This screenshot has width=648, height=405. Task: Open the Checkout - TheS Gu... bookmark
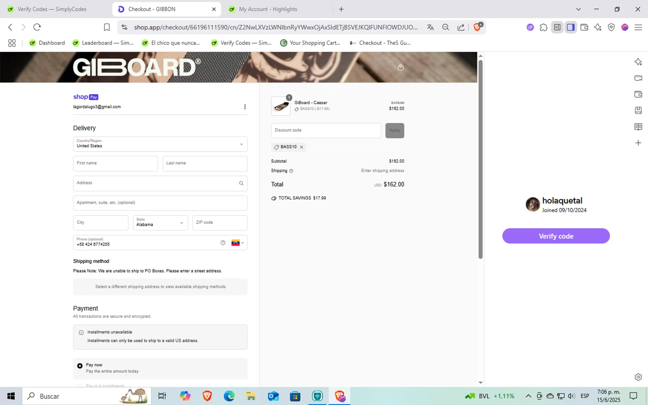click(380, 43)
